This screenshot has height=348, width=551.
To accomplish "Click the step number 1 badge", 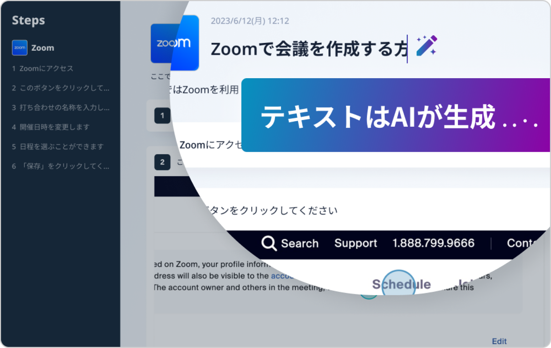I will point(162,116).
